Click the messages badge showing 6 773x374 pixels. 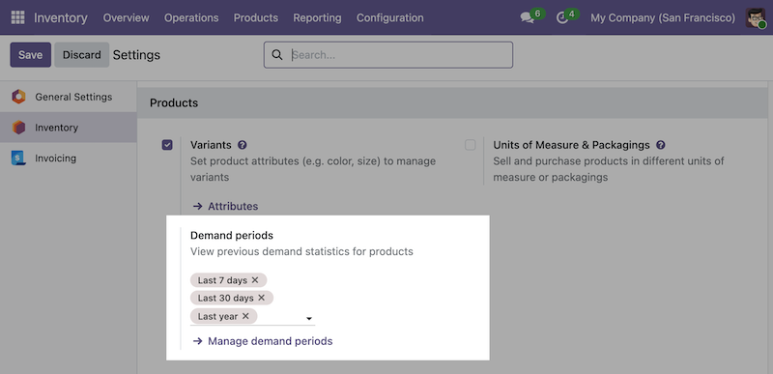pos(538,14)
